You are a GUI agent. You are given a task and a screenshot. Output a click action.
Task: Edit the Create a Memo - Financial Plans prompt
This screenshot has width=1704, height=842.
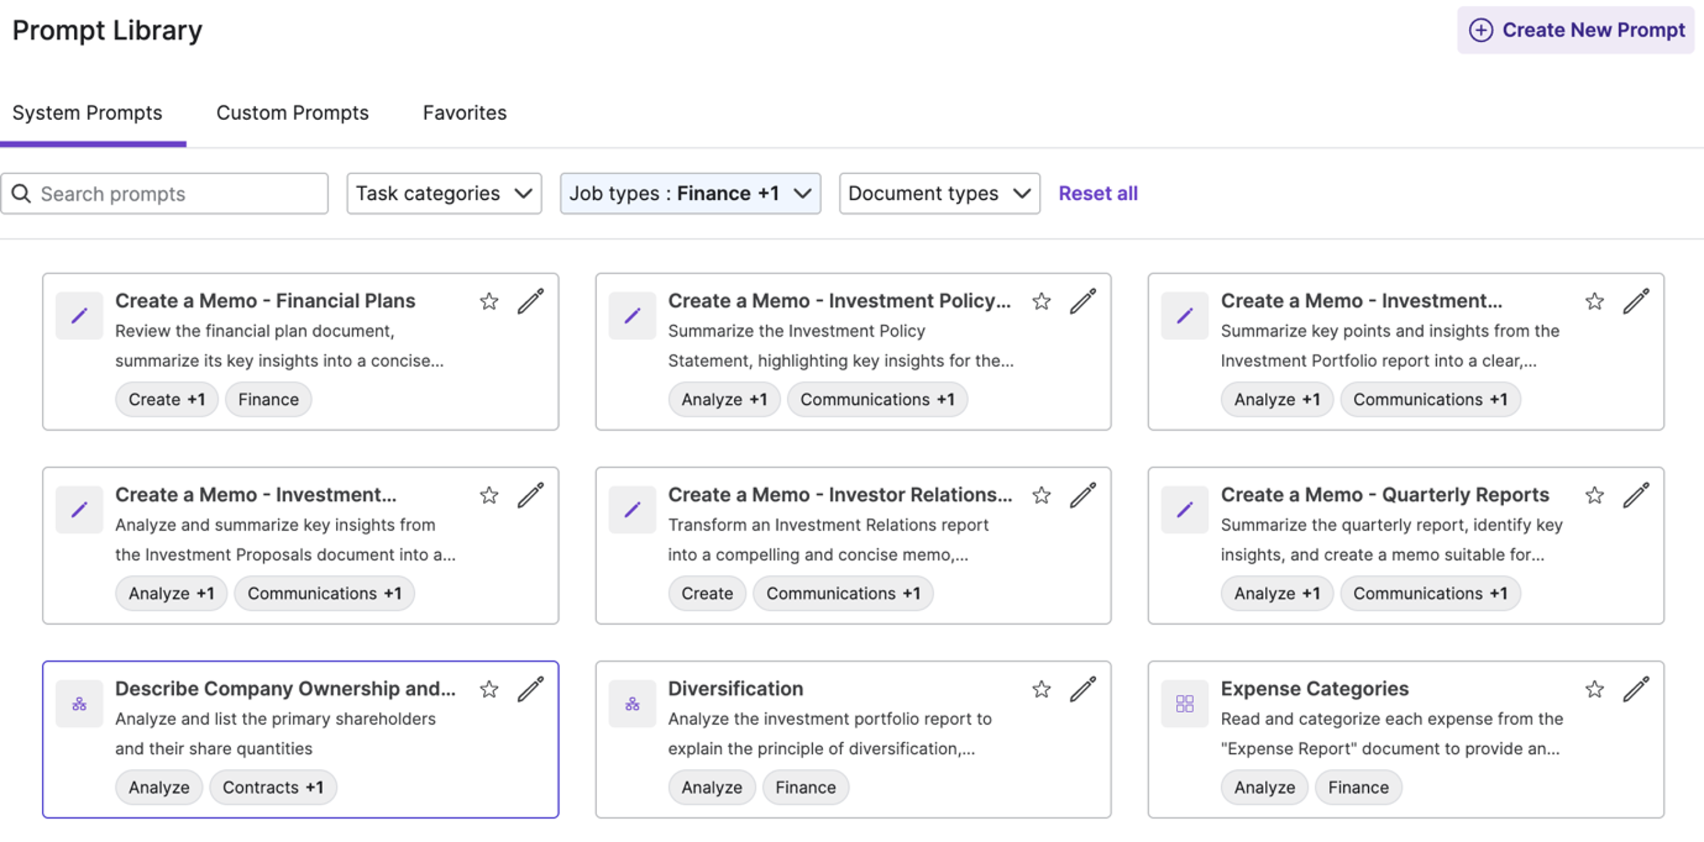click(x=530, y=301)
